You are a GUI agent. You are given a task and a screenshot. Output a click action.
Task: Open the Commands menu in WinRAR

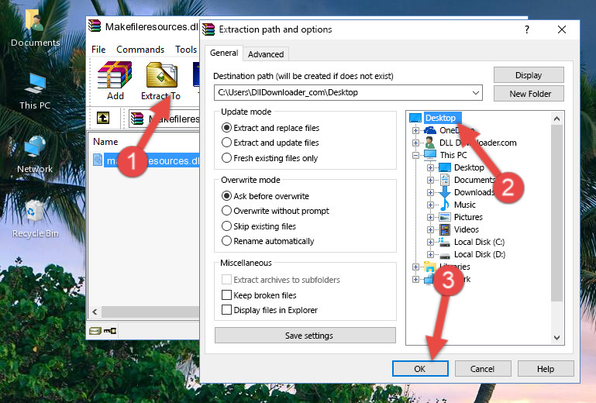[x=140, y=50]
